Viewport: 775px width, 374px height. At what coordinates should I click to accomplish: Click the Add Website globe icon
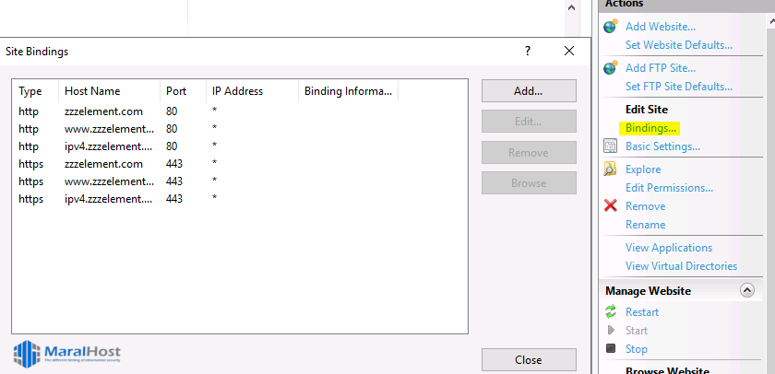pyautogui.click(x=610, y=27)
